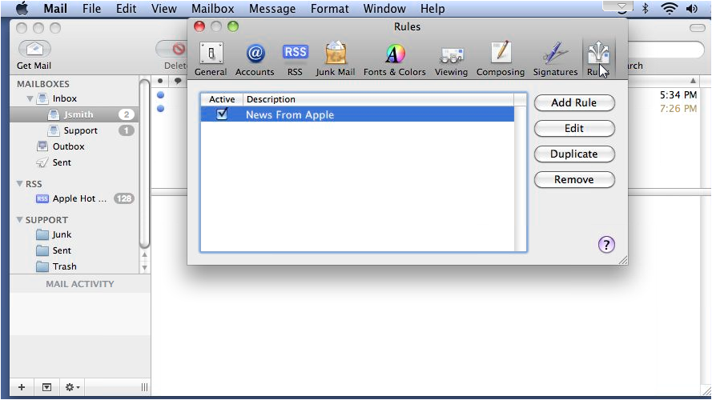Select the News From Apple rule row
Viewport: 712px width, 400px height.
(x=357, y=114)
